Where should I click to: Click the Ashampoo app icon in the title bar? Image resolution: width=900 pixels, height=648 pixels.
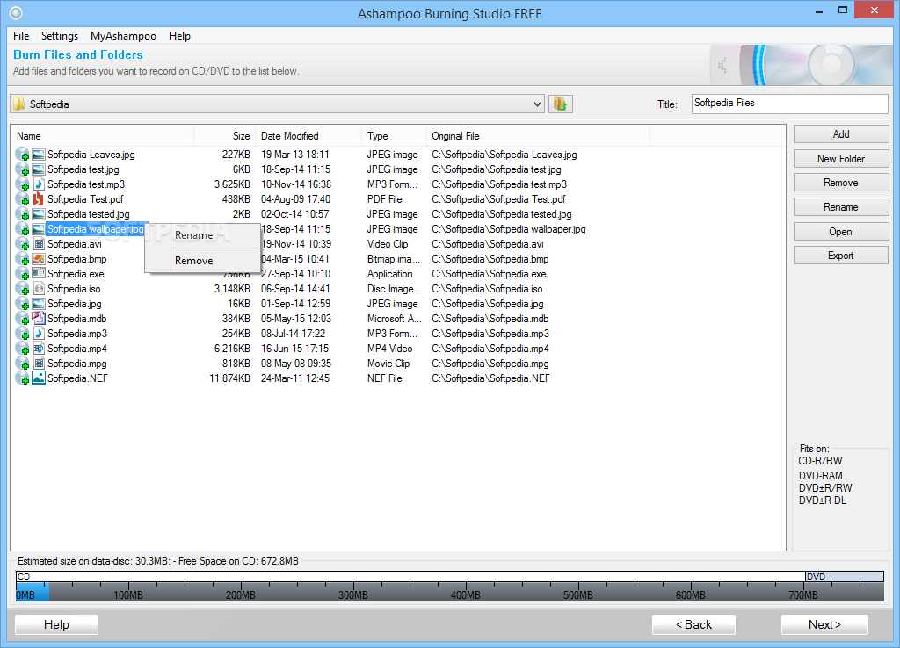coord(16,12)
